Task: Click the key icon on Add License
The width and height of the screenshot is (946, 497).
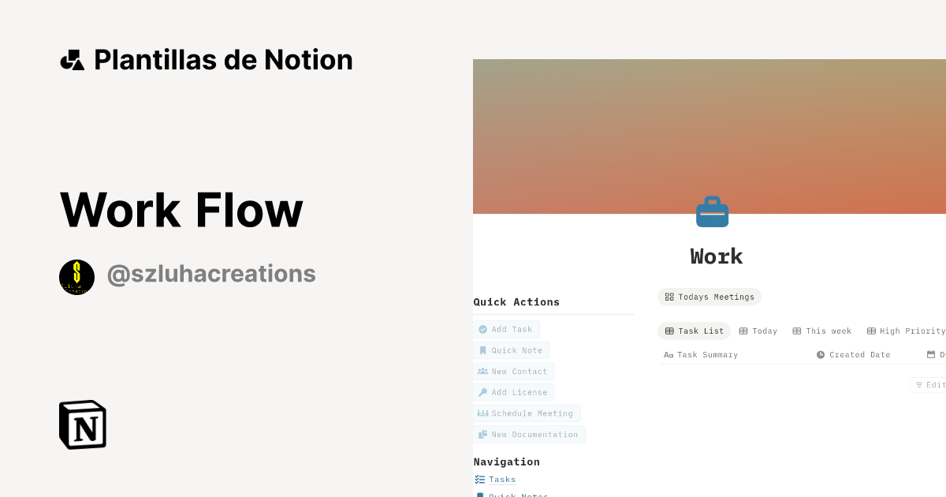Action: click(x=482, y=392)
